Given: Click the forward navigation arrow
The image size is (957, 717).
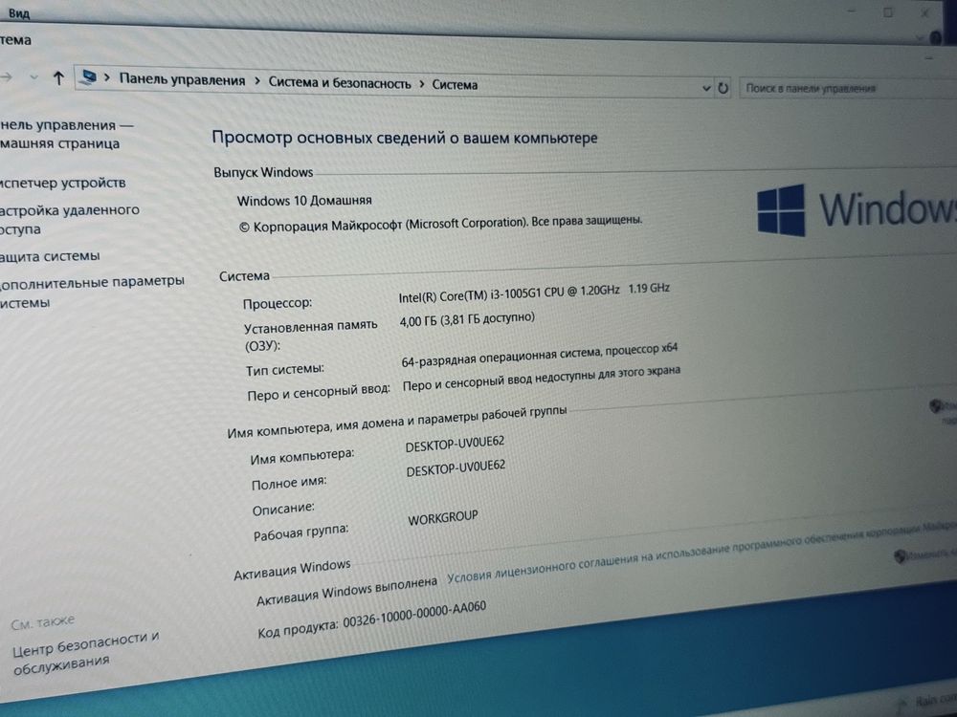Looking at the screenshot, I should 6,76.
